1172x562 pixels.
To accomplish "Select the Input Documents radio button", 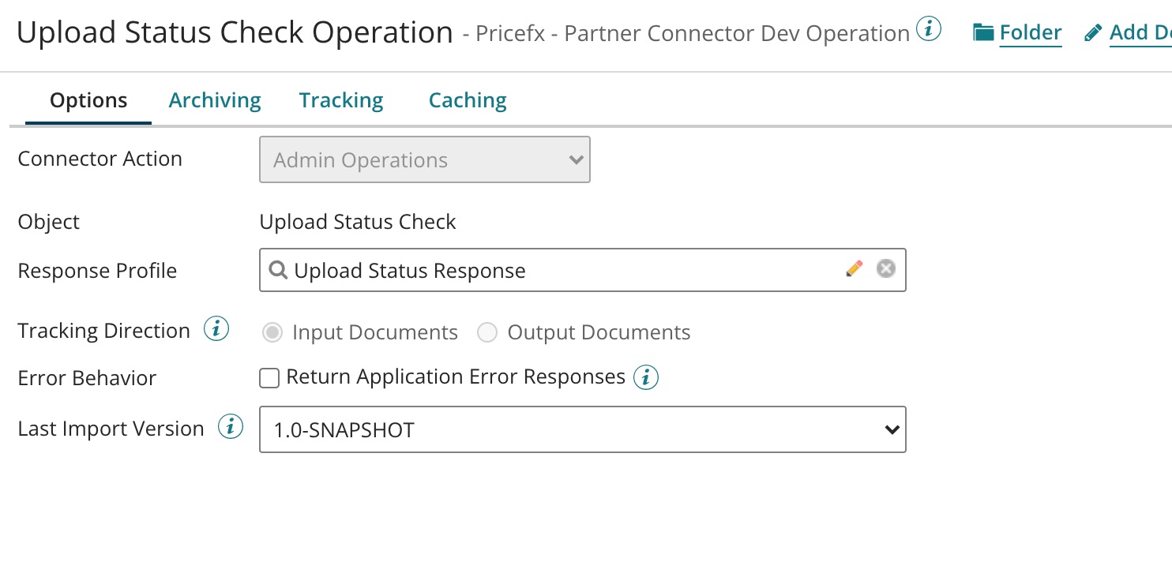I will (272, 333).
